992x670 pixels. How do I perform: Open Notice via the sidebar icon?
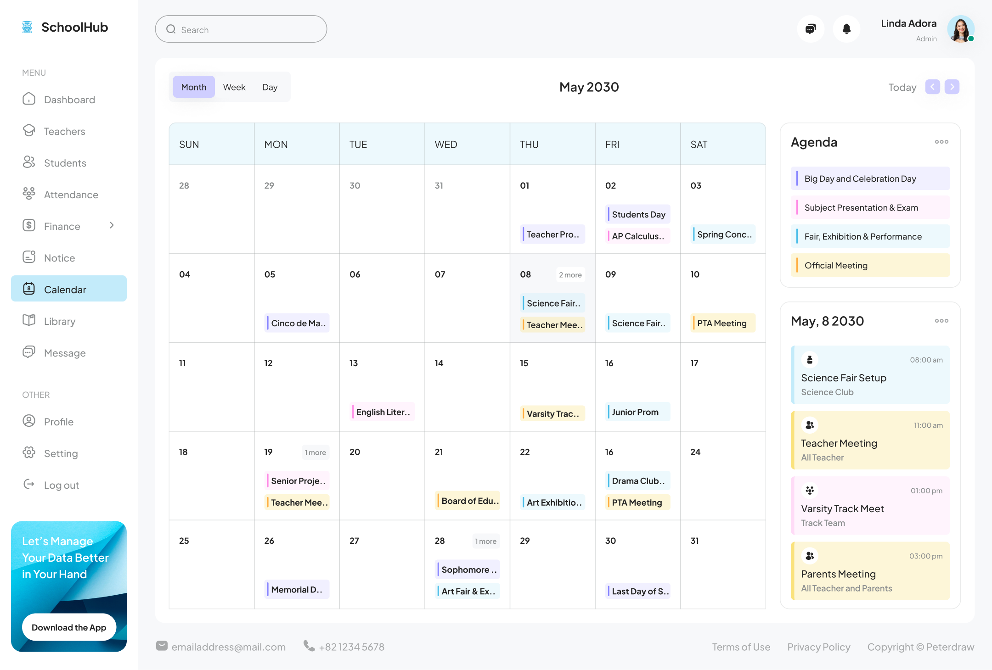coord(29,257)
